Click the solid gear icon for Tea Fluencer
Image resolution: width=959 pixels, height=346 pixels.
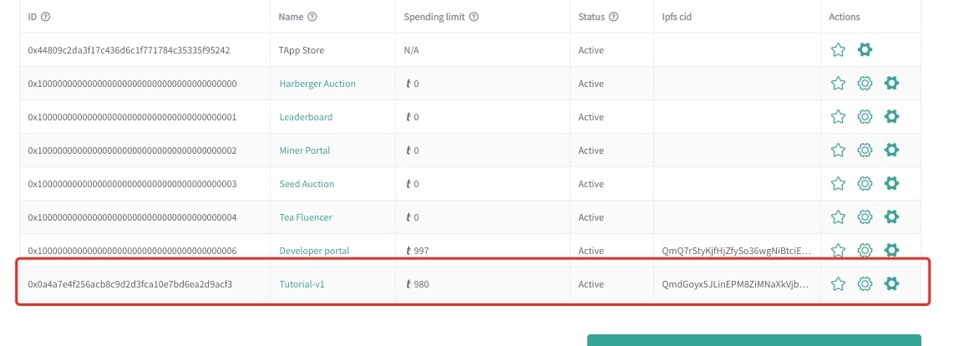coord(891,217)
